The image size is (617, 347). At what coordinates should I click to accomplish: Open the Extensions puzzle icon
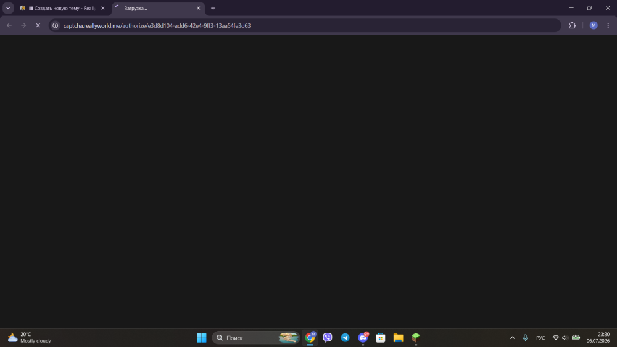point(572,25)
